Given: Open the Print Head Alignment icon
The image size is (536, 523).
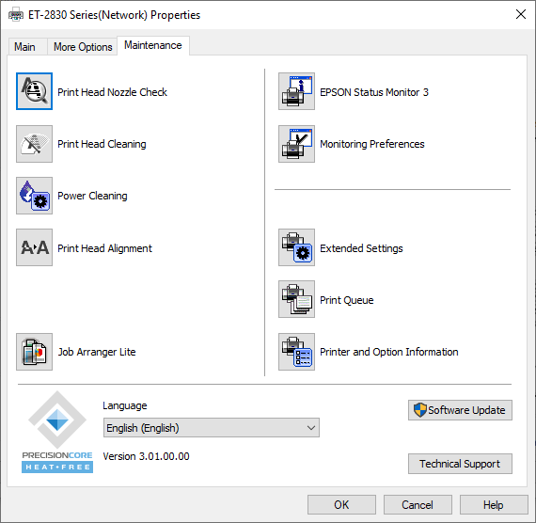Looking at the screenshot, I should (x=34, y=247).
